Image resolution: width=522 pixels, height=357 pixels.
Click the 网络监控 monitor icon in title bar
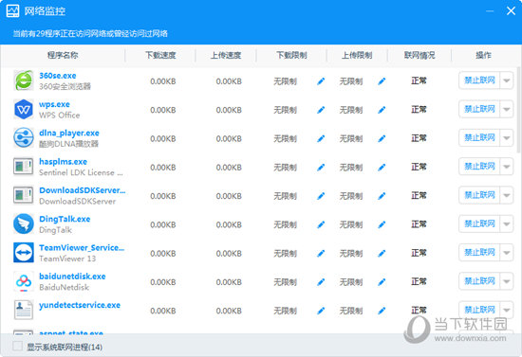tap(12, 11)
